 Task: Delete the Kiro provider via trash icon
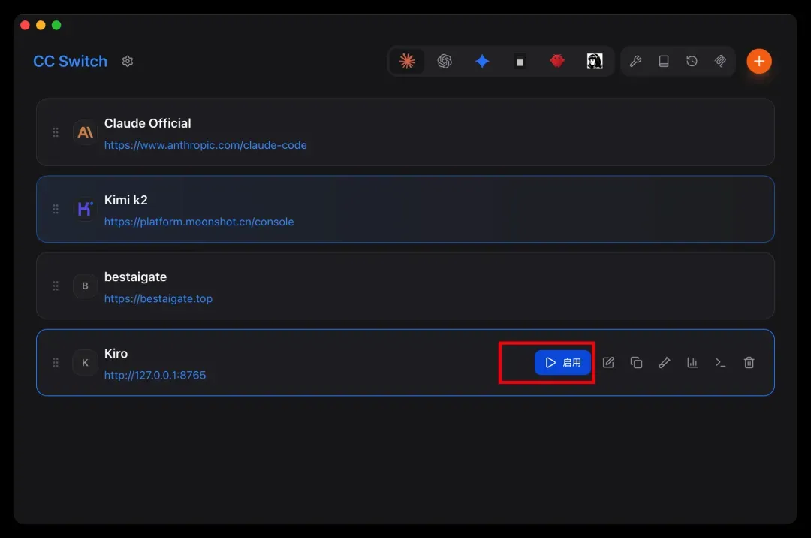[749, 363]
